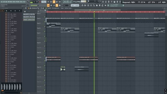Viewport: 167px width, 94px height.
Task: Open the Line snap dropdown
Action: [65, 5]
